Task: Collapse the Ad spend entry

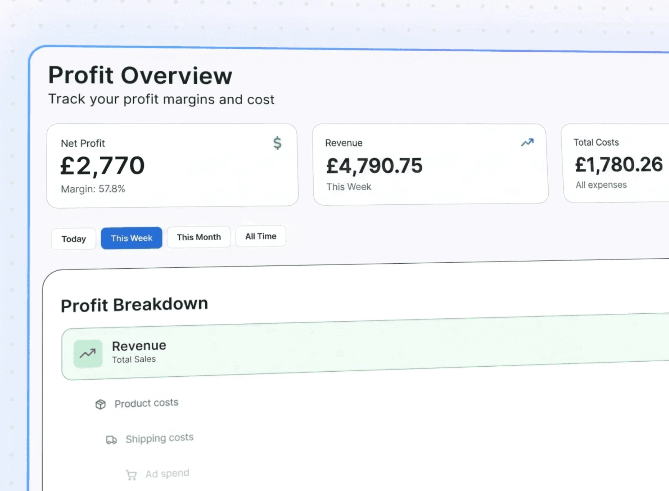Action: [x=167, y=473]
